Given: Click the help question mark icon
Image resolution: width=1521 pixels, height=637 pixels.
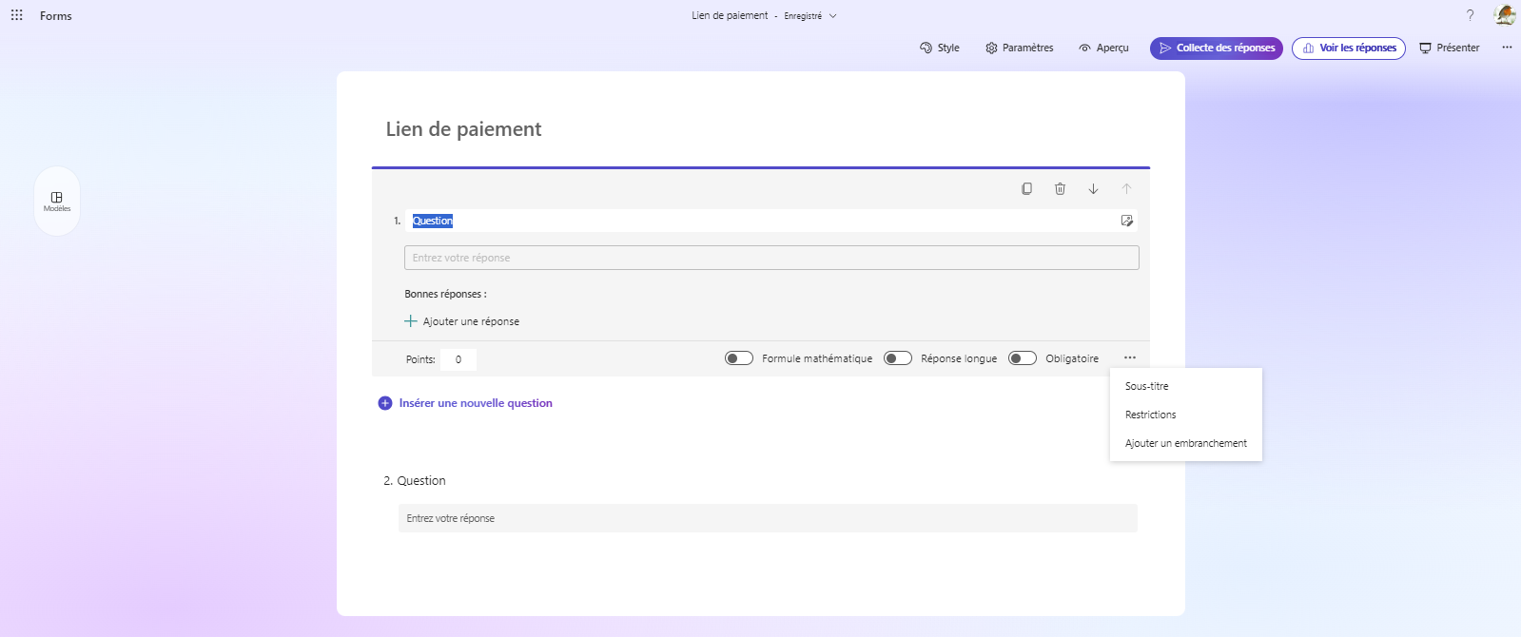Looking at the screenshot, I should pos(1470,15).
